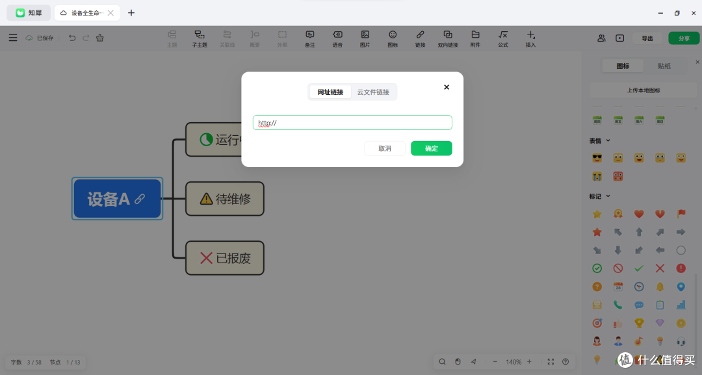Viewport: 702px width, 375px height.
Task: Zoom out with the minus button
Action: 495,362
